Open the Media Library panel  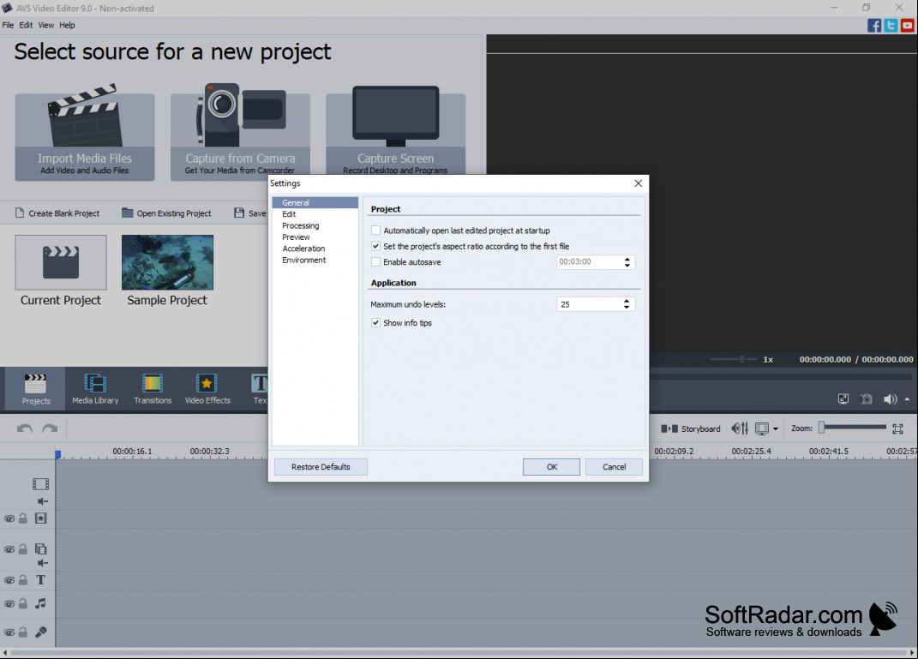tap(95, 389)
